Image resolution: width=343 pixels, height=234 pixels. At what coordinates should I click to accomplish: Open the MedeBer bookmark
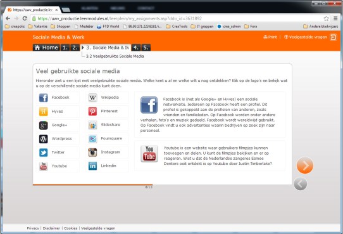84,26
